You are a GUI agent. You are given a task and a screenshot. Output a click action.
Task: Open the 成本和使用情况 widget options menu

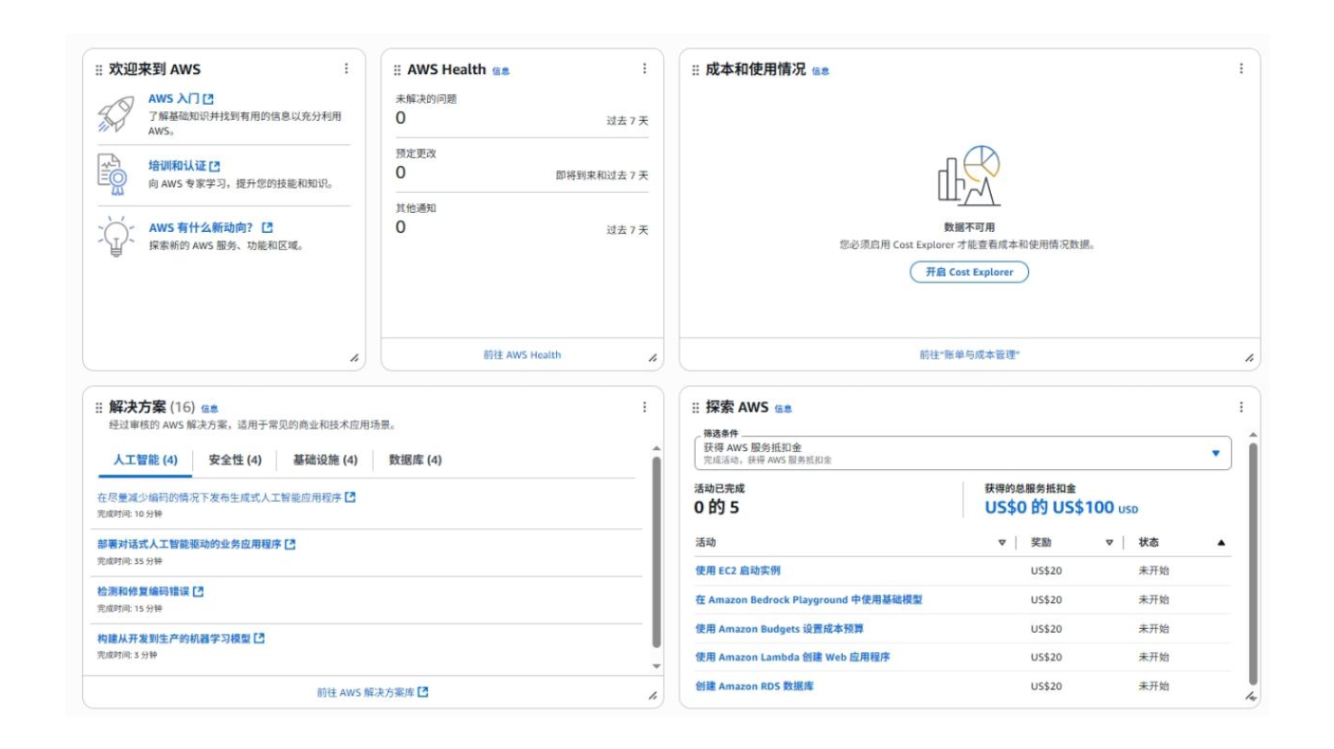click(x=1241, y=69)
